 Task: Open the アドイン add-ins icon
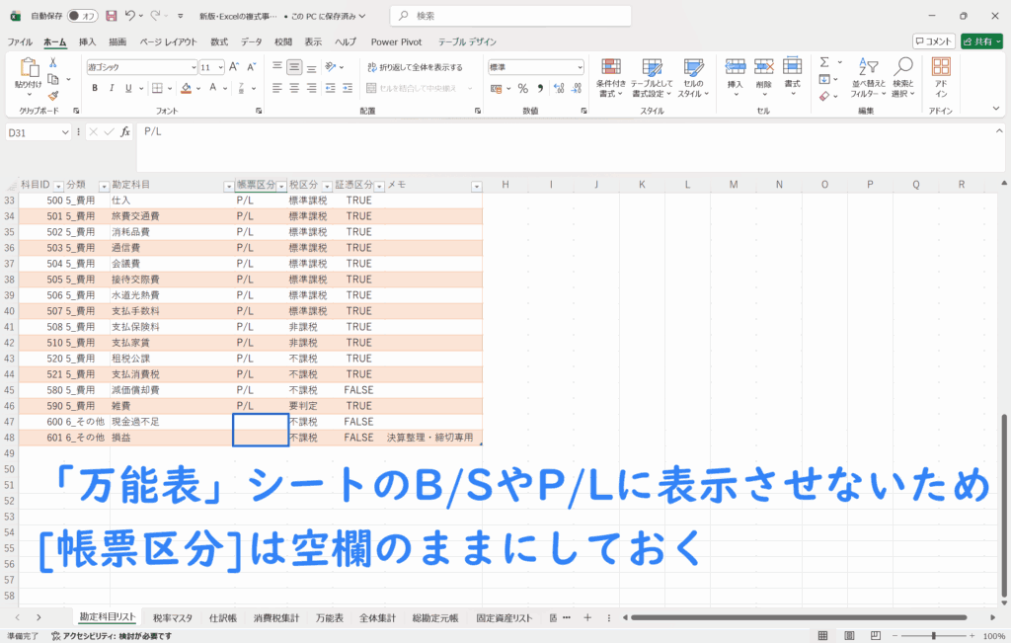(941, 75)
